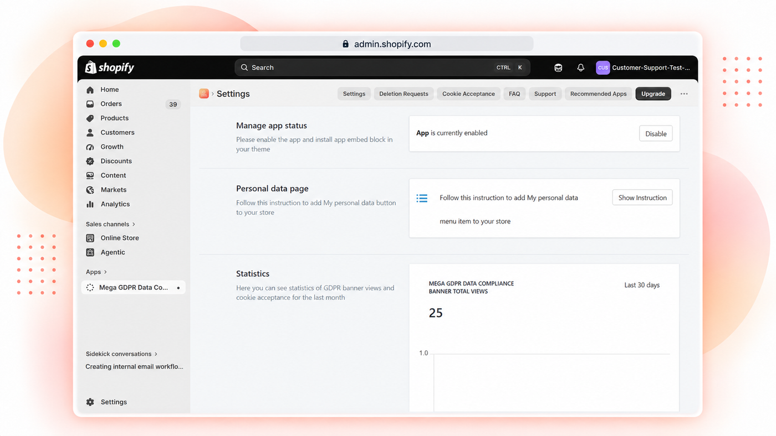Open the Sidekick icon in top bar
776x436 pixels.
[x=558, y=68]
